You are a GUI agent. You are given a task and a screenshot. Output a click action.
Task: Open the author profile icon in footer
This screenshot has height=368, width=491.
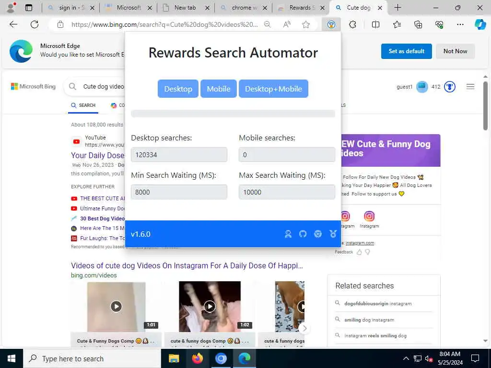coord(288,234)
